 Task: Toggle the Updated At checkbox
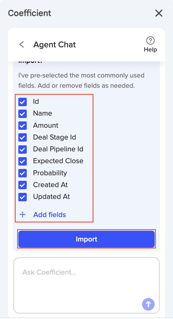point(23,197)
